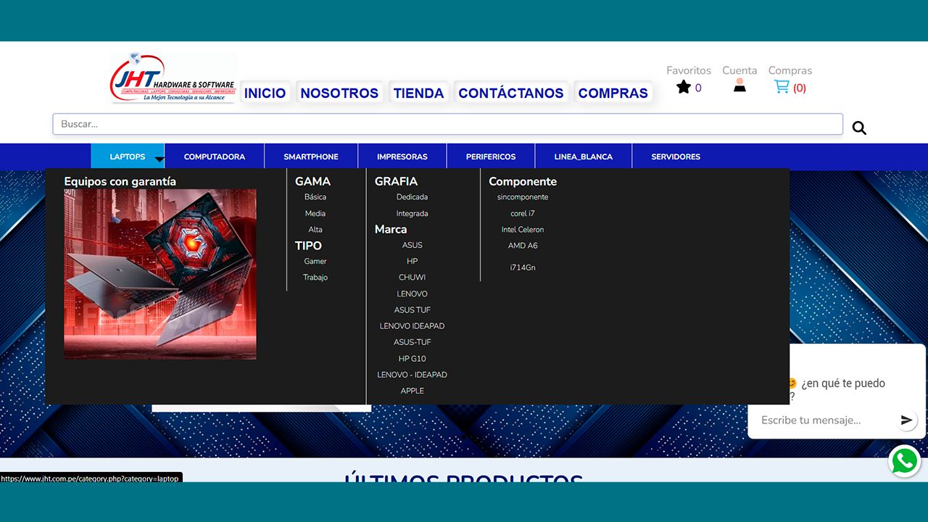Choose the hyphenated ASUS-TUF brand

(413, 342)
